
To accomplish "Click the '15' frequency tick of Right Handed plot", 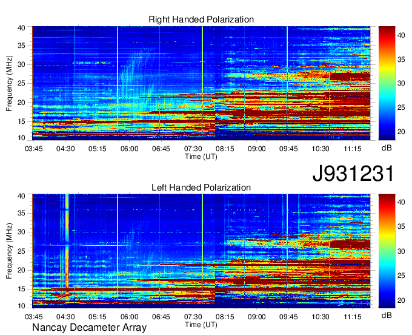I will 21,121.
